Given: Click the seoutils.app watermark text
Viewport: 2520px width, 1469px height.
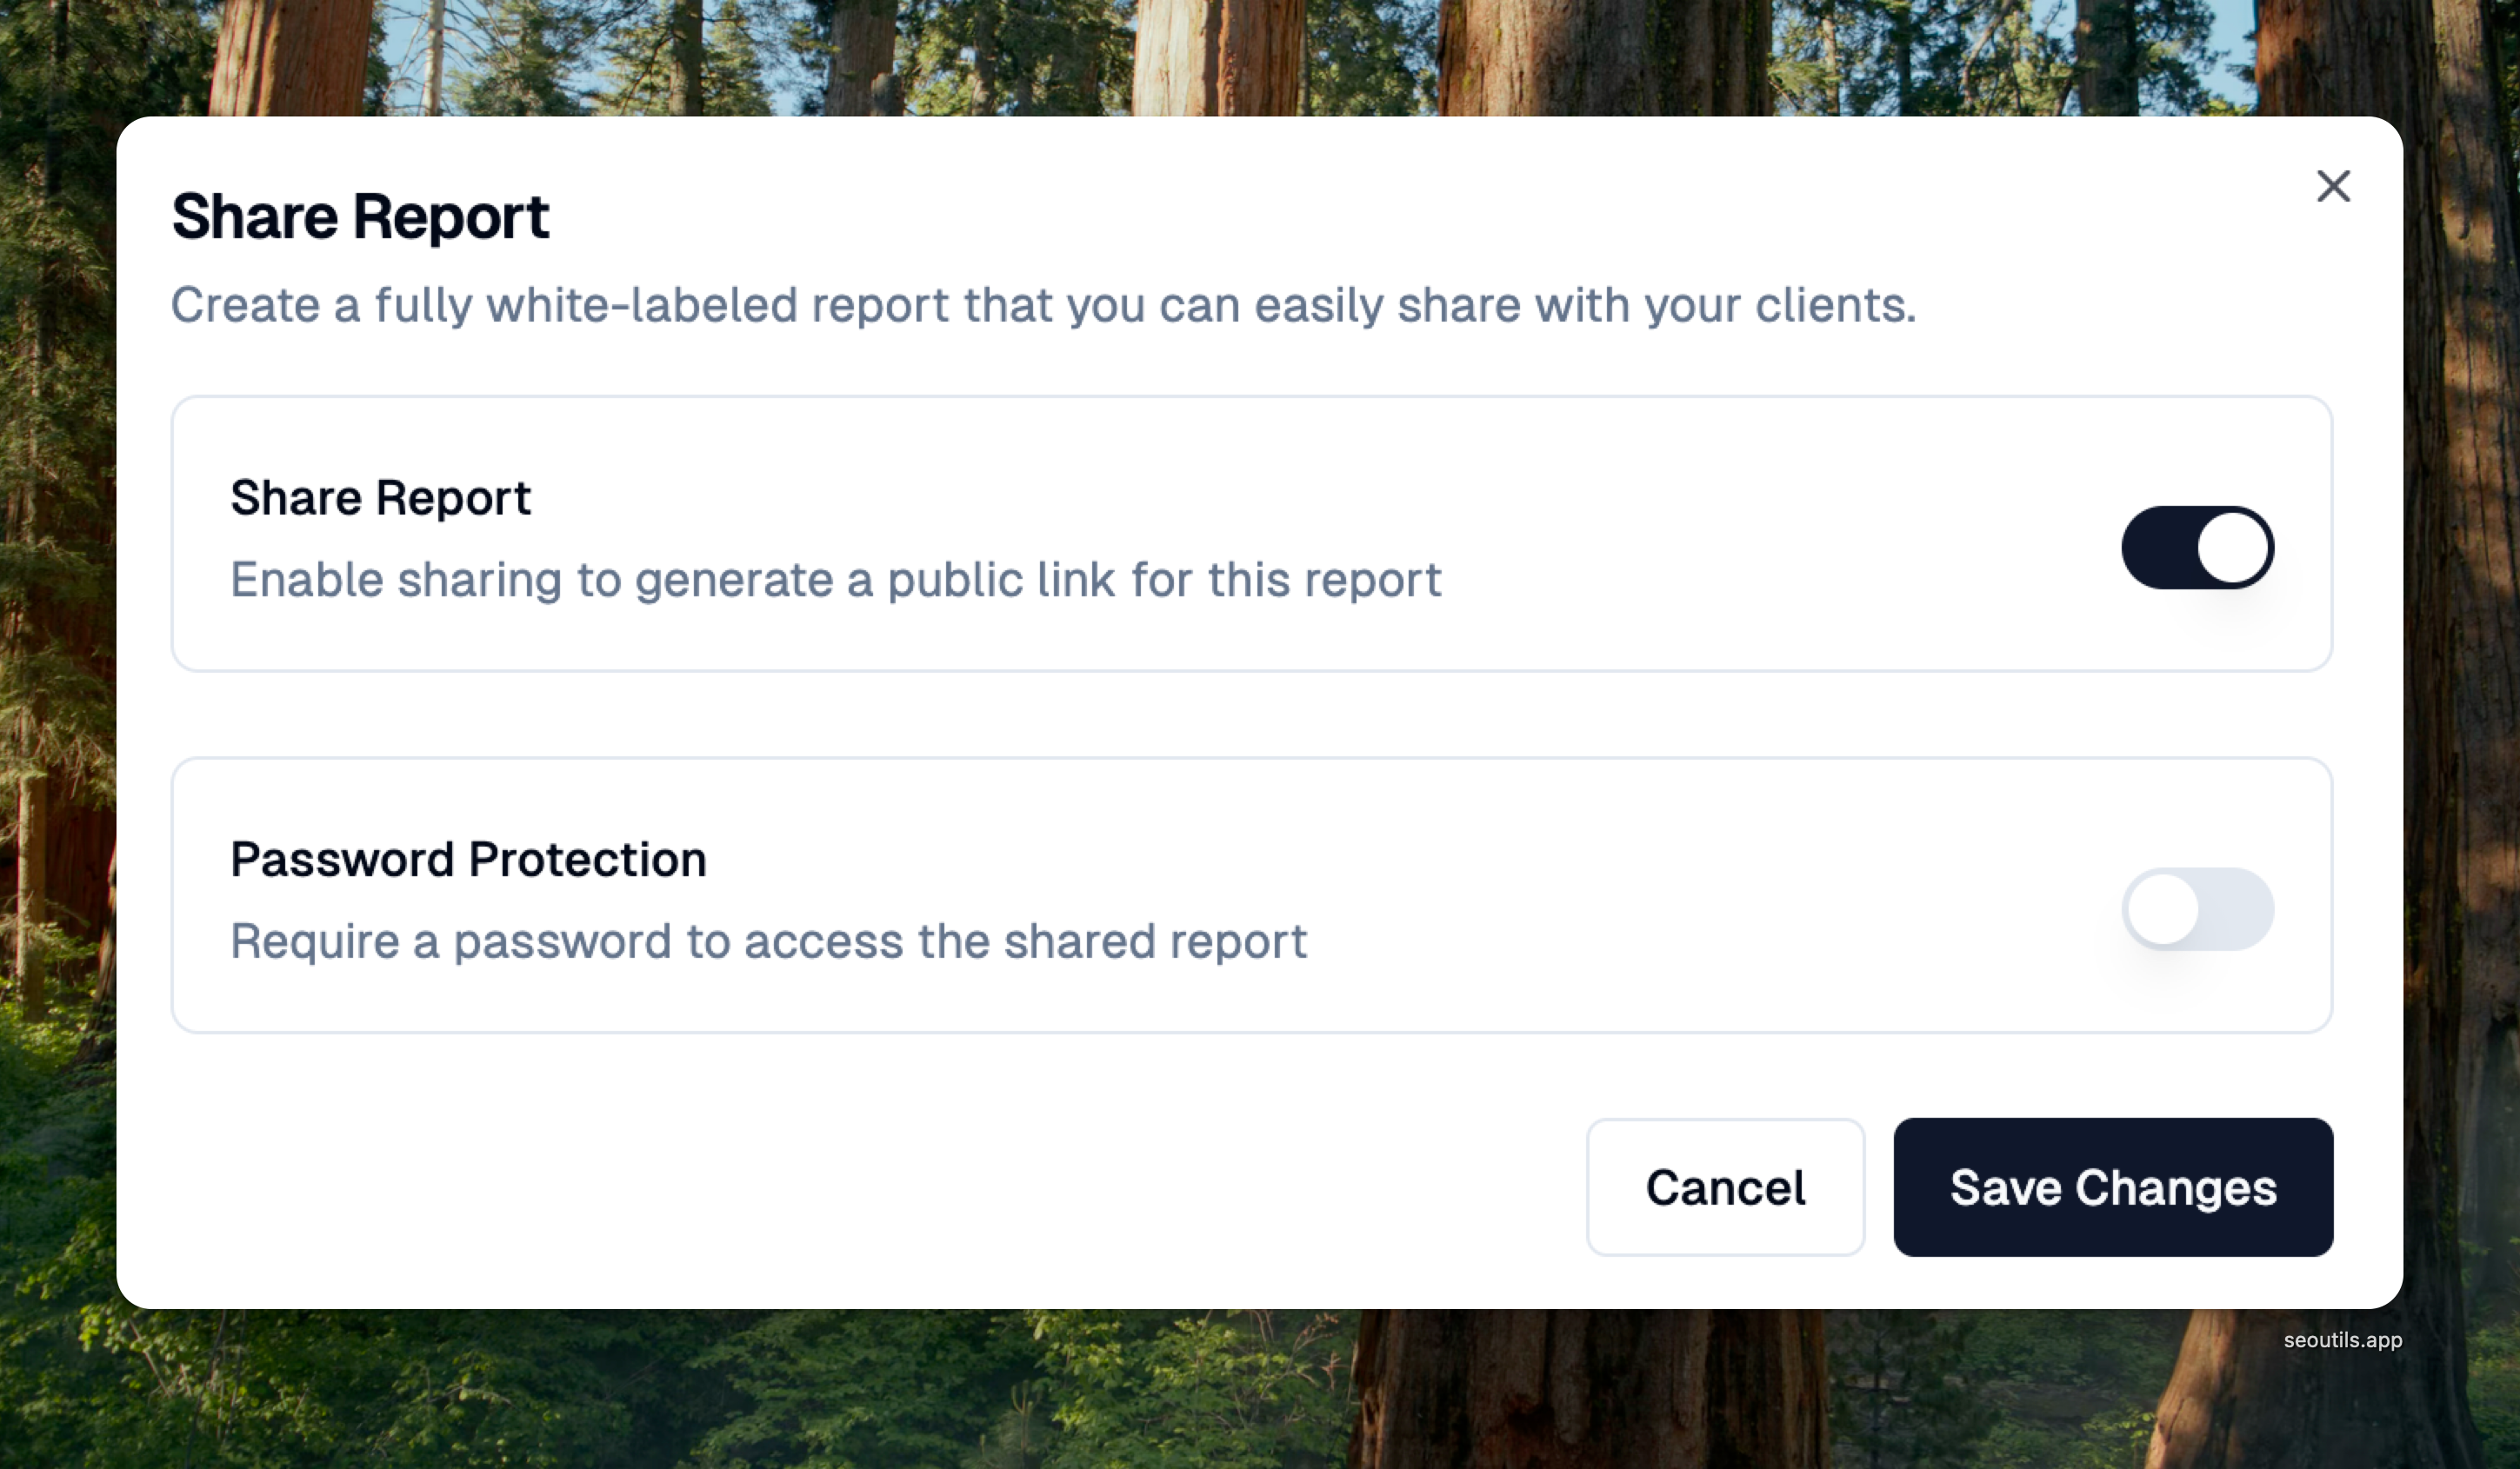Looking at the screenshot, I should click(2342, 1340).
